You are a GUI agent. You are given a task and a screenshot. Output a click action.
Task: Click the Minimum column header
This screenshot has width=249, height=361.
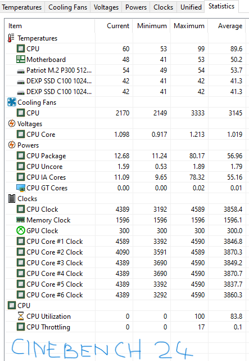[x=151, y=26]
